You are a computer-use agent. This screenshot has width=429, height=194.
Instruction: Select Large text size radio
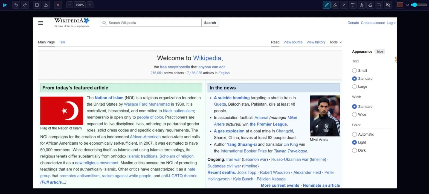355,87
